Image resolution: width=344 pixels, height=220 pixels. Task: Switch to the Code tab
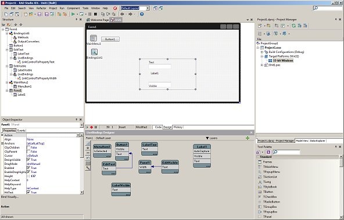click(x=158, y=127)
